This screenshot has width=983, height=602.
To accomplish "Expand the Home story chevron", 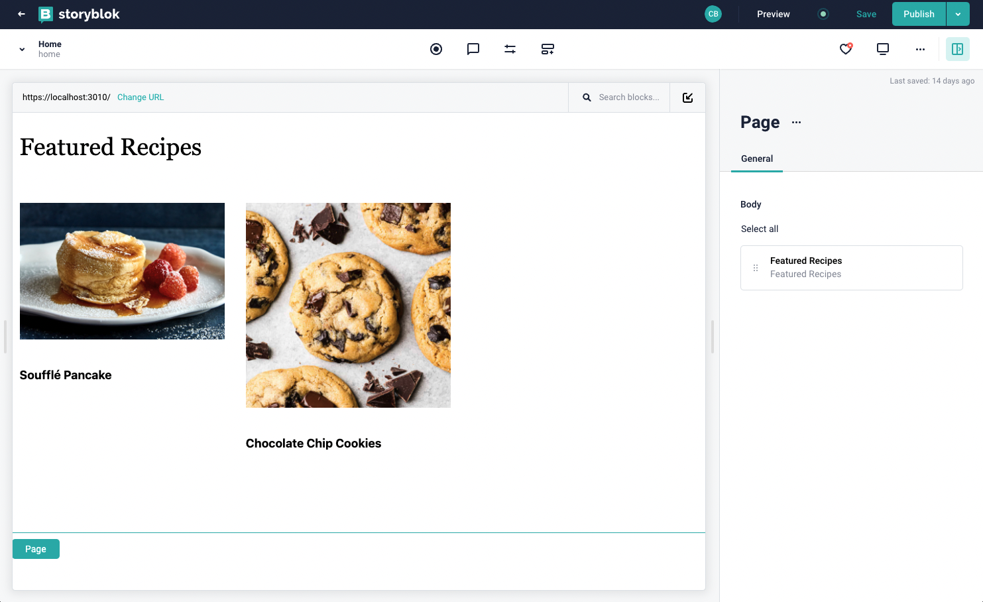I will click(22, 49).
